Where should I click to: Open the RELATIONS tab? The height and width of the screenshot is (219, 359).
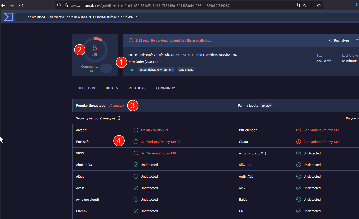tap(137, 88)
